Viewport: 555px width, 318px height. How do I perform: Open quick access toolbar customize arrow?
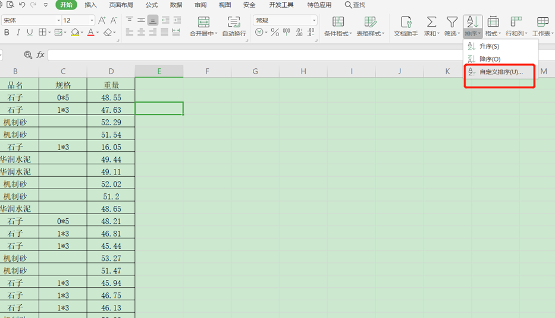(46, 5)
